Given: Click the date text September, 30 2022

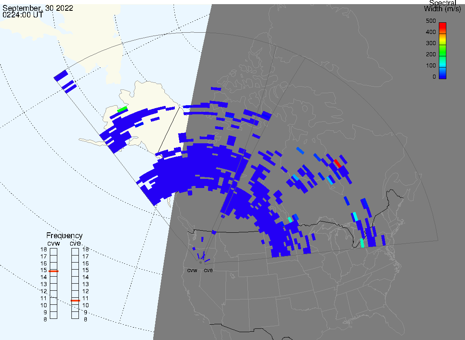Looking at the screenshot, I should coord(38,8).
